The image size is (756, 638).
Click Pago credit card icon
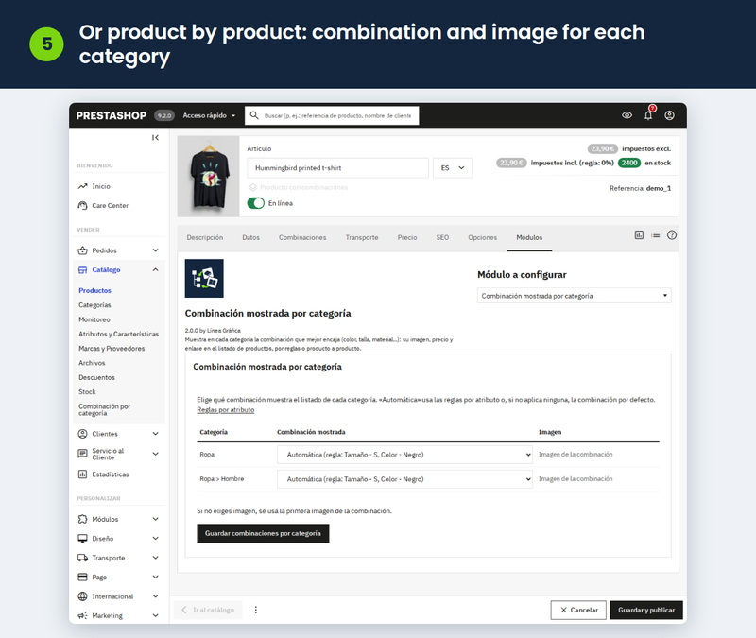tap(82, 577)
